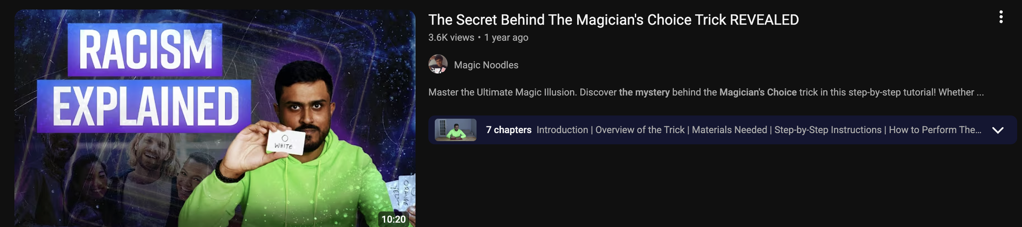Image resolution: width=1022 pixels, height=227 pixels.
Task: Click the bold the mystery text in the description
Action: 644,93
